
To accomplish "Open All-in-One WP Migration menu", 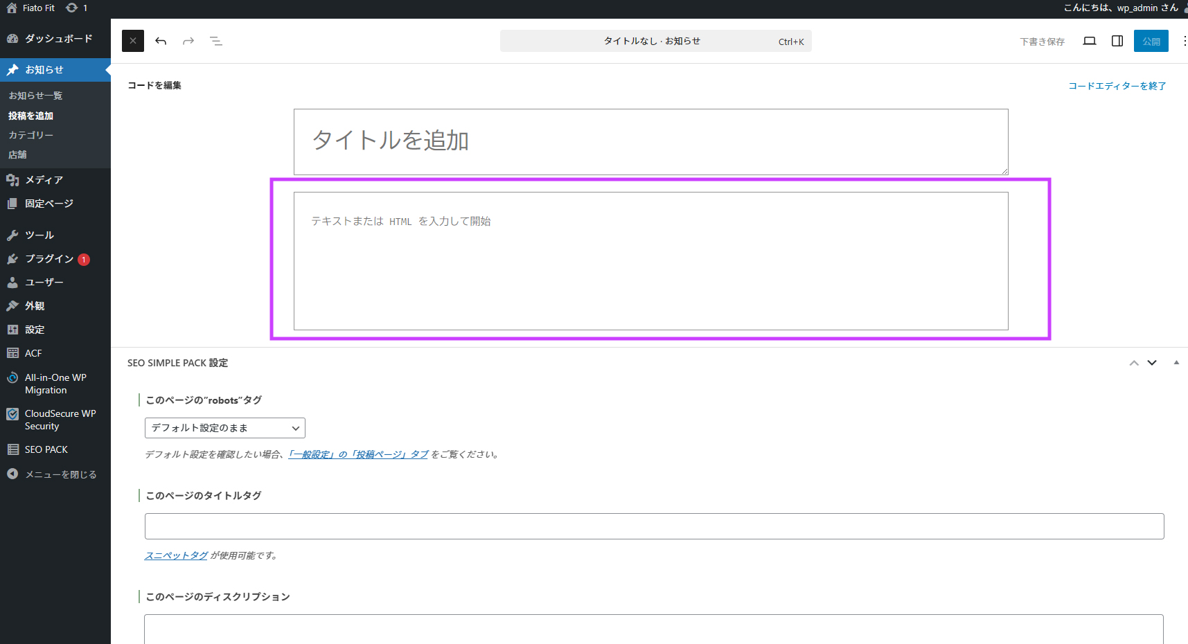I will click(55, 384).
